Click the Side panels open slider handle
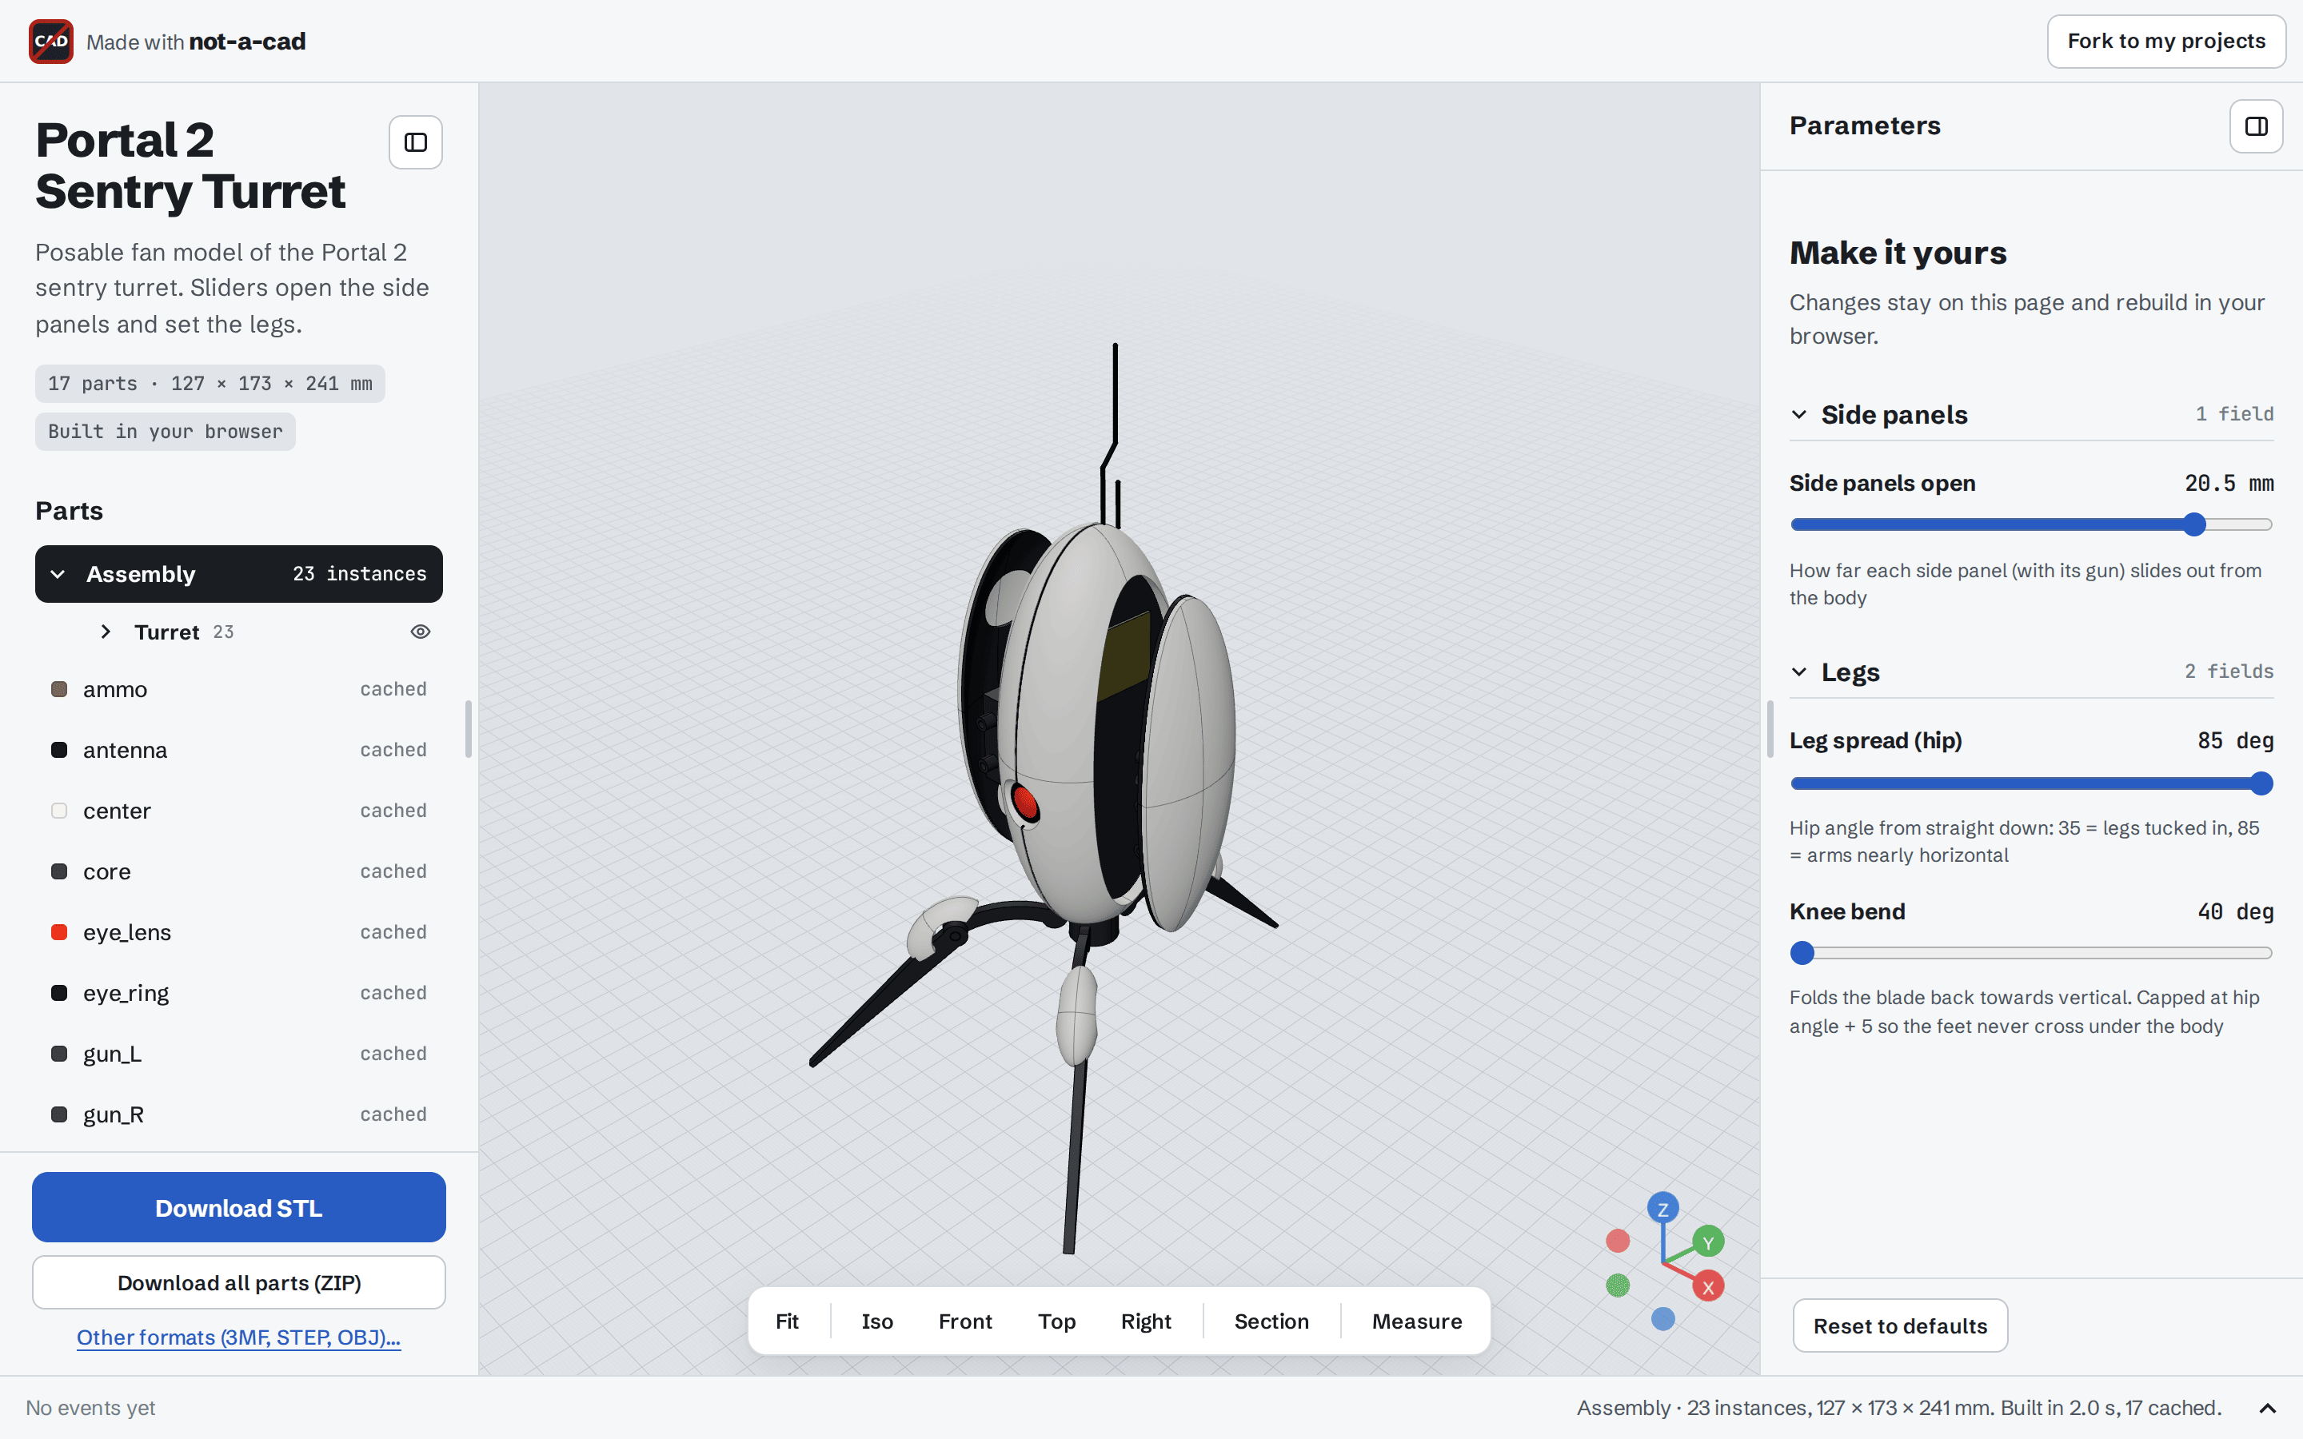 pos(2194,524)
